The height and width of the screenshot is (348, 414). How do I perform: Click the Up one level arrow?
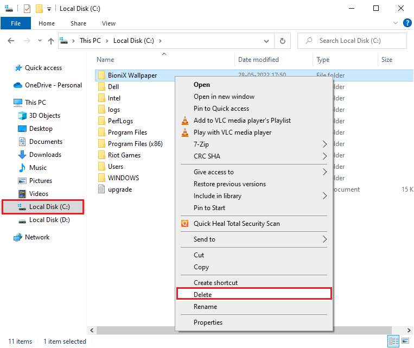[x=51, y=41]
